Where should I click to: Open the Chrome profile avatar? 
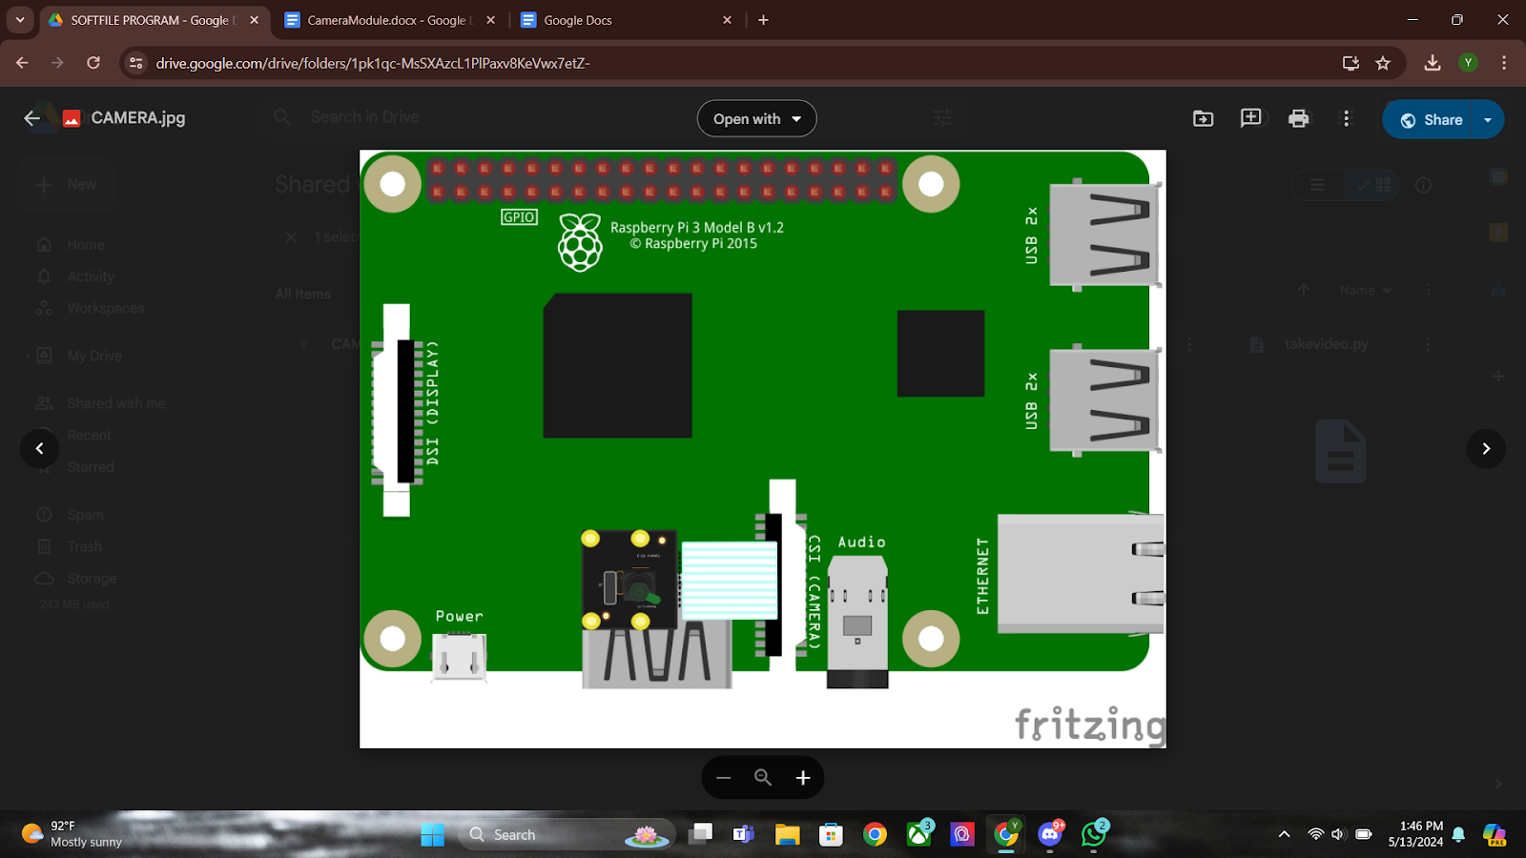1468,63
